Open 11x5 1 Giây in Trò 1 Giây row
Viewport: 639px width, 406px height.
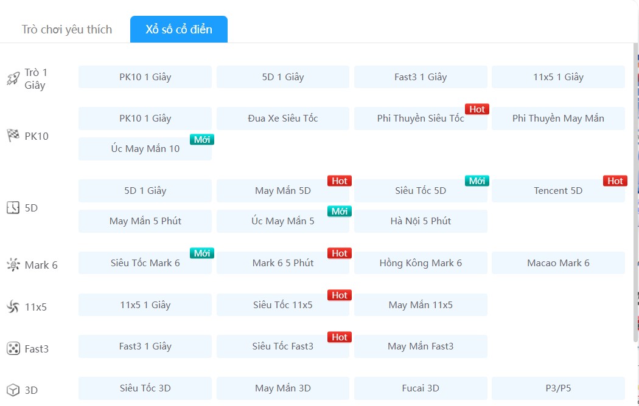558,77
